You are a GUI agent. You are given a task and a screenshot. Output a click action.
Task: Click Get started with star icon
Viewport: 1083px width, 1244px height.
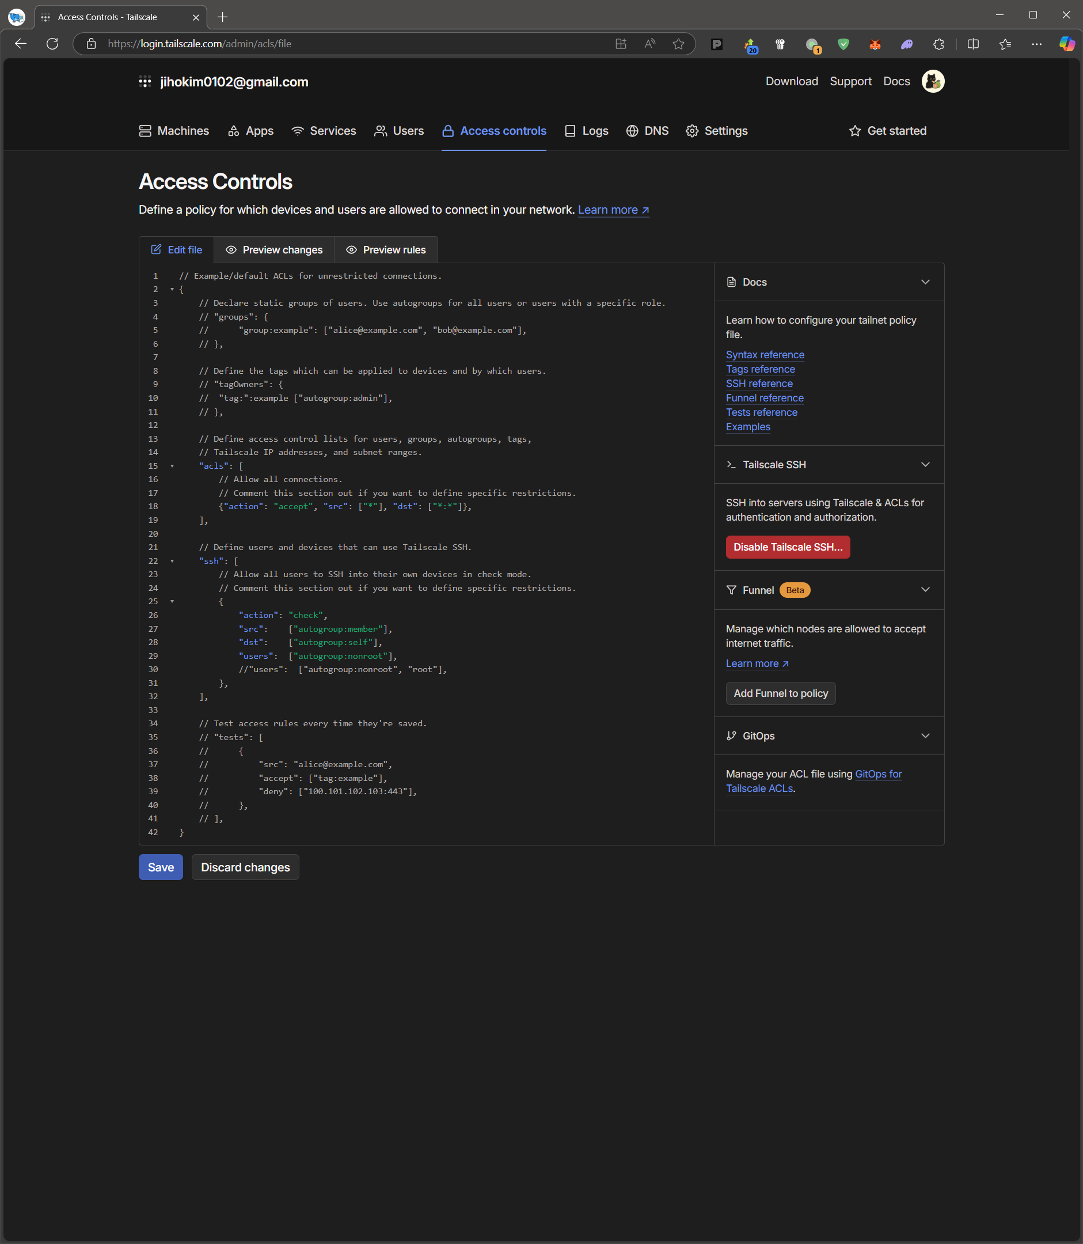[x=888, y=131]
